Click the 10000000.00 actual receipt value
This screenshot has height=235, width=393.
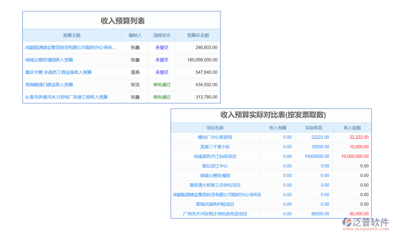tap(317, 156)
